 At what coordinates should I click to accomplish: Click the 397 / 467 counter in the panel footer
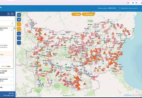pos(11,93)
